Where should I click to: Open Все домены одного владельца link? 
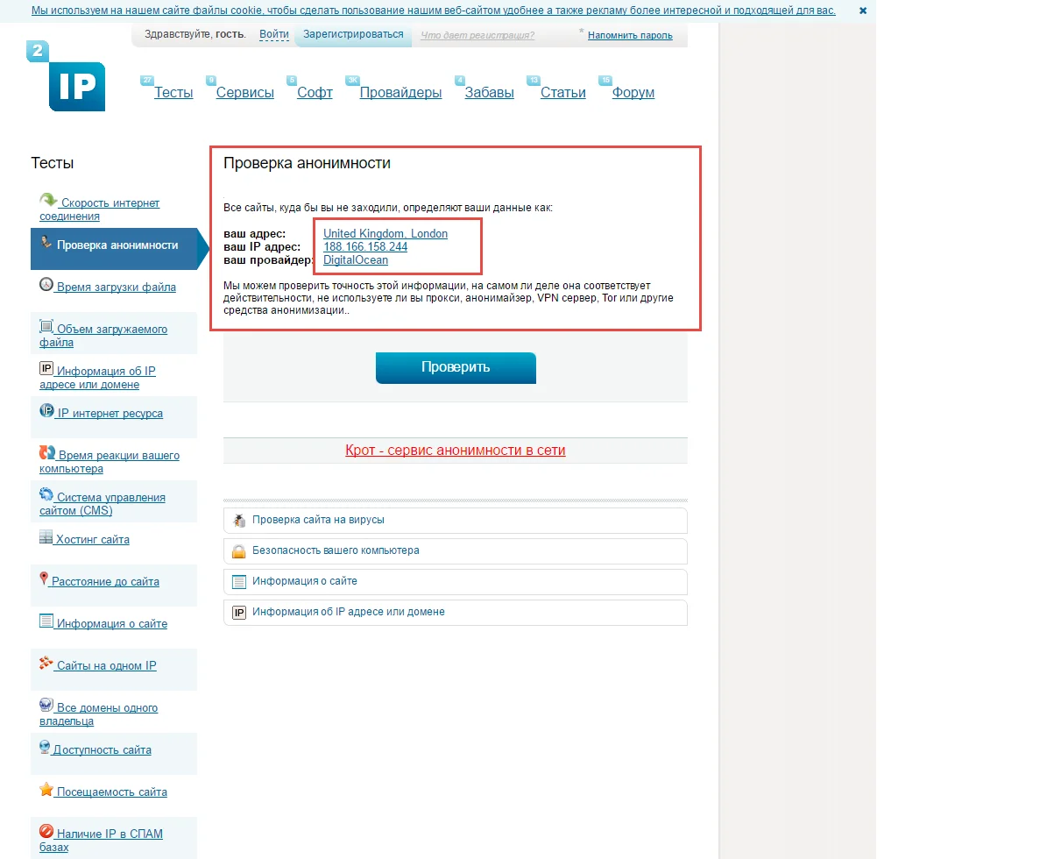pyautogui.click(x=98, y=714)
